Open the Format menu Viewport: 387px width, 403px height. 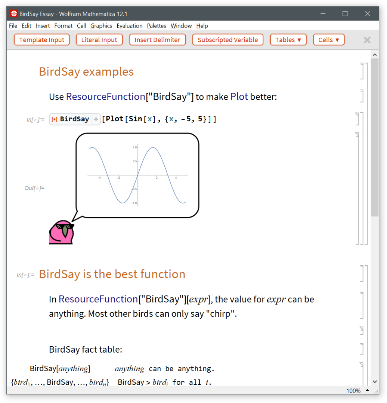63,26
